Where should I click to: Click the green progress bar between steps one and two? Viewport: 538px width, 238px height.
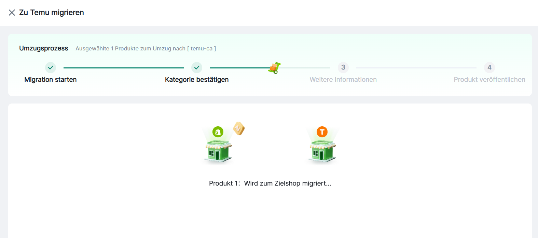point(124,68)
